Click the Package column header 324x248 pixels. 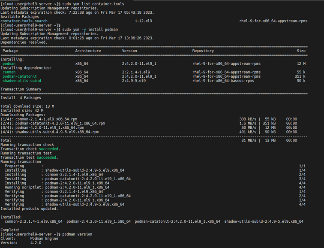coord(10,51)
